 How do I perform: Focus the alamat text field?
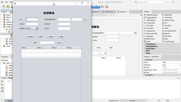click(64, 24)
